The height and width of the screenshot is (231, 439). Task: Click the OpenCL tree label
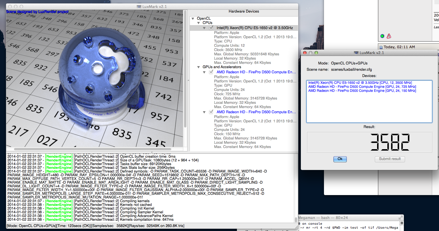204,19
